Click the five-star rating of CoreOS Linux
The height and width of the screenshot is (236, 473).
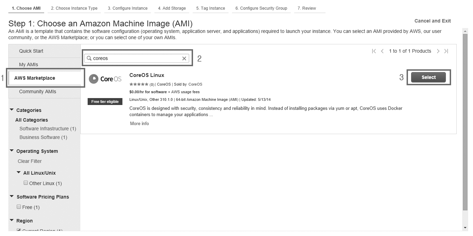(x=139, y=84)
